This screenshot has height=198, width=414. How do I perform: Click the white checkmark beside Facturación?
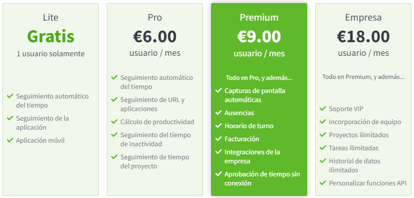tap(219, 139)
